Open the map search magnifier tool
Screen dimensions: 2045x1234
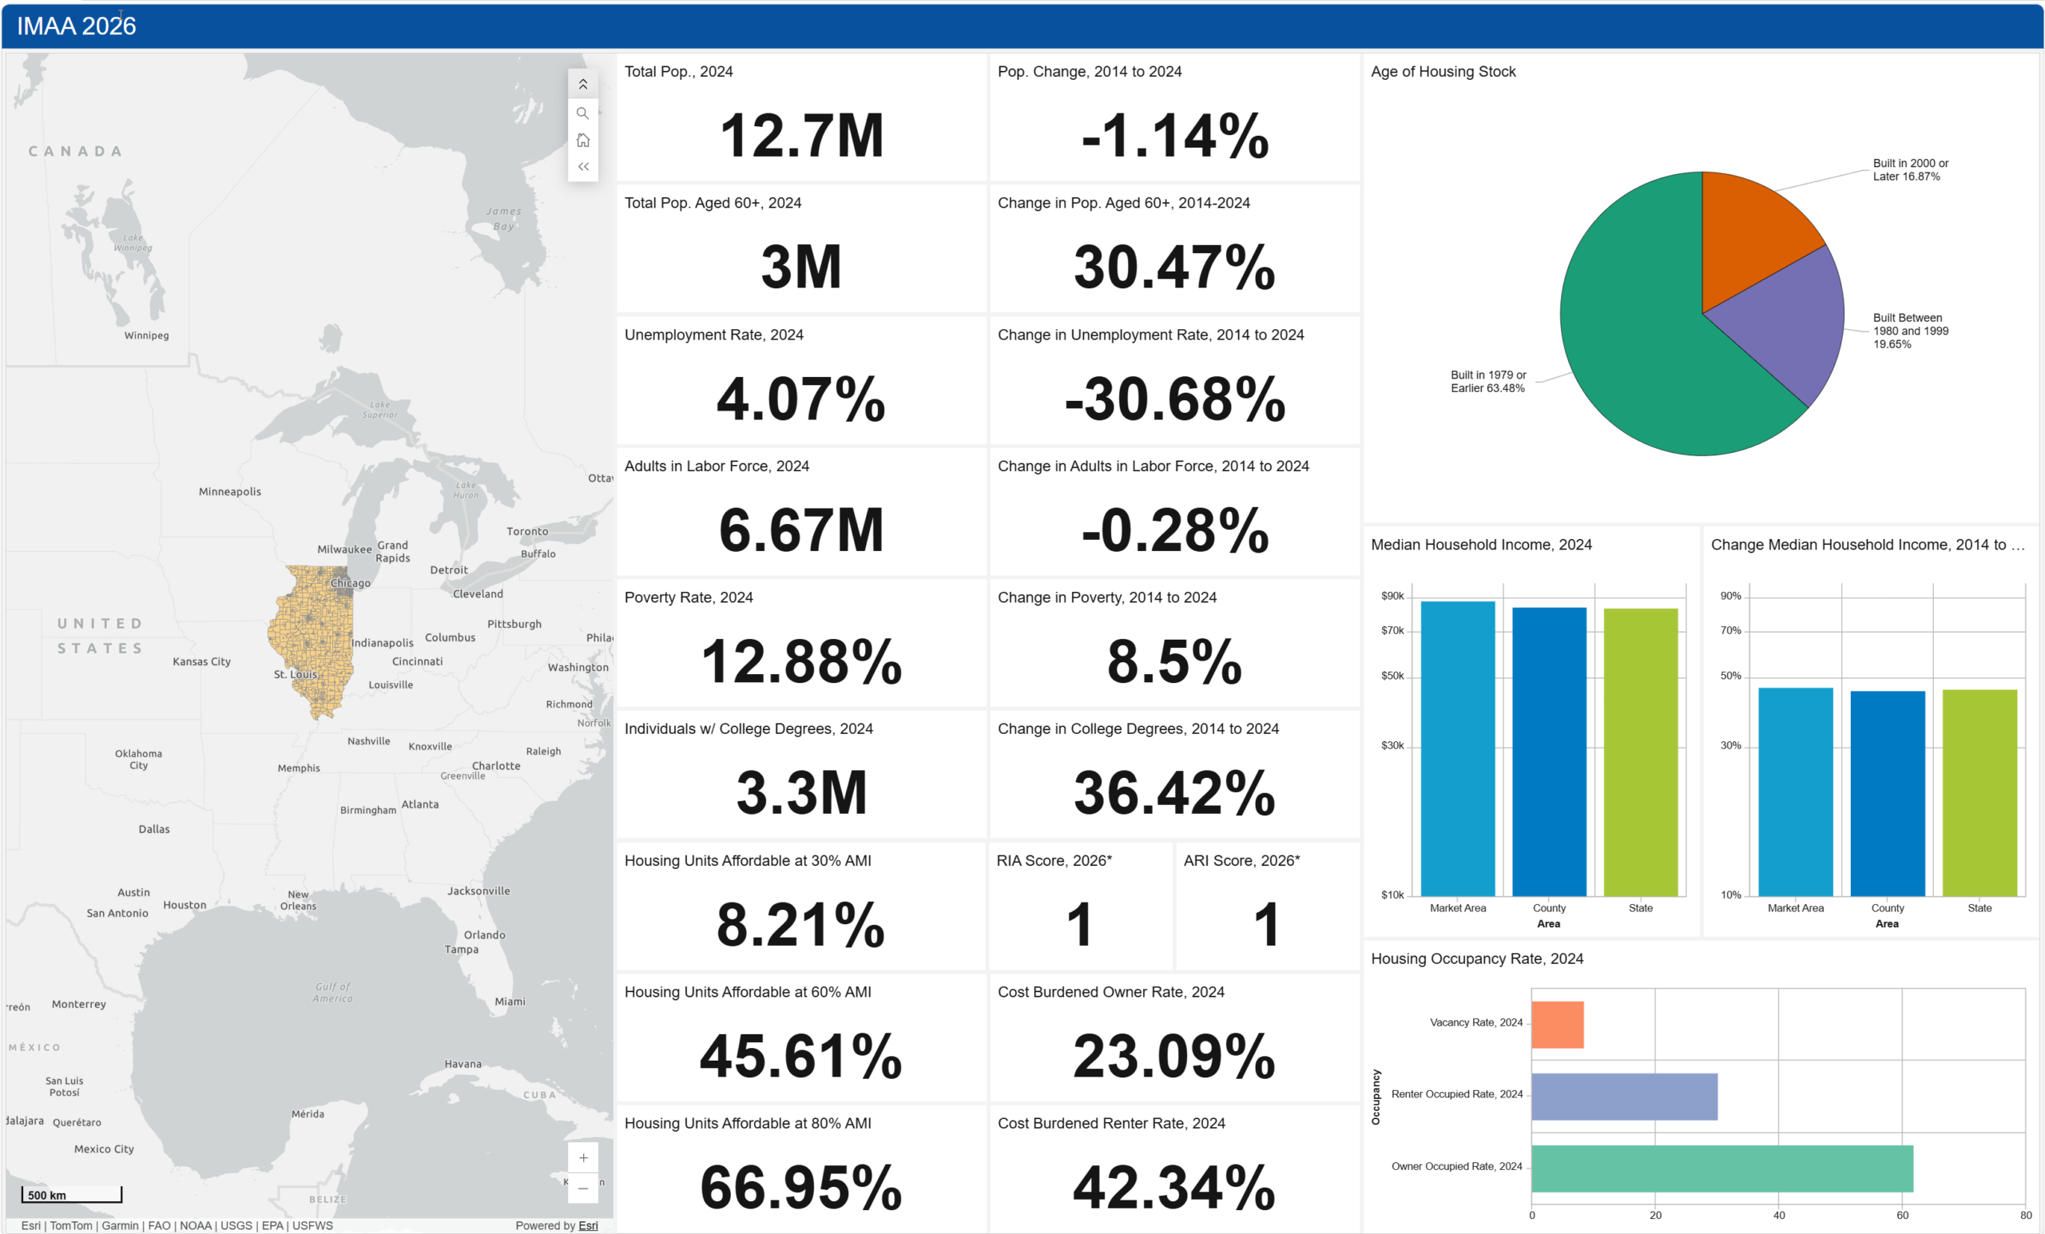tap(582, 113)
